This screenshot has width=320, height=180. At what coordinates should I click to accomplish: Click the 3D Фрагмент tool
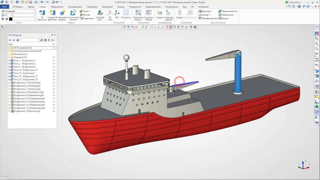click(x=42, y=15)
